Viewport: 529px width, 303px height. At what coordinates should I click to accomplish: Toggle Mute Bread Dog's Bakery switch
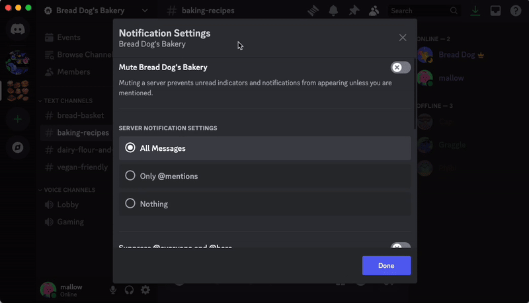(401, 67)
